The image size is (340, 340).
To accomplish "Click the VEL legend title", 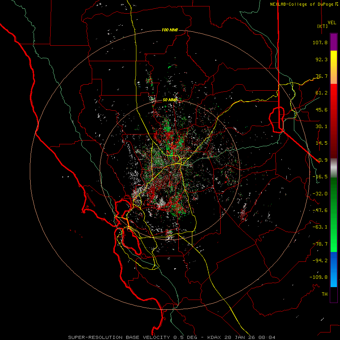I will click(x=332, y=23).
